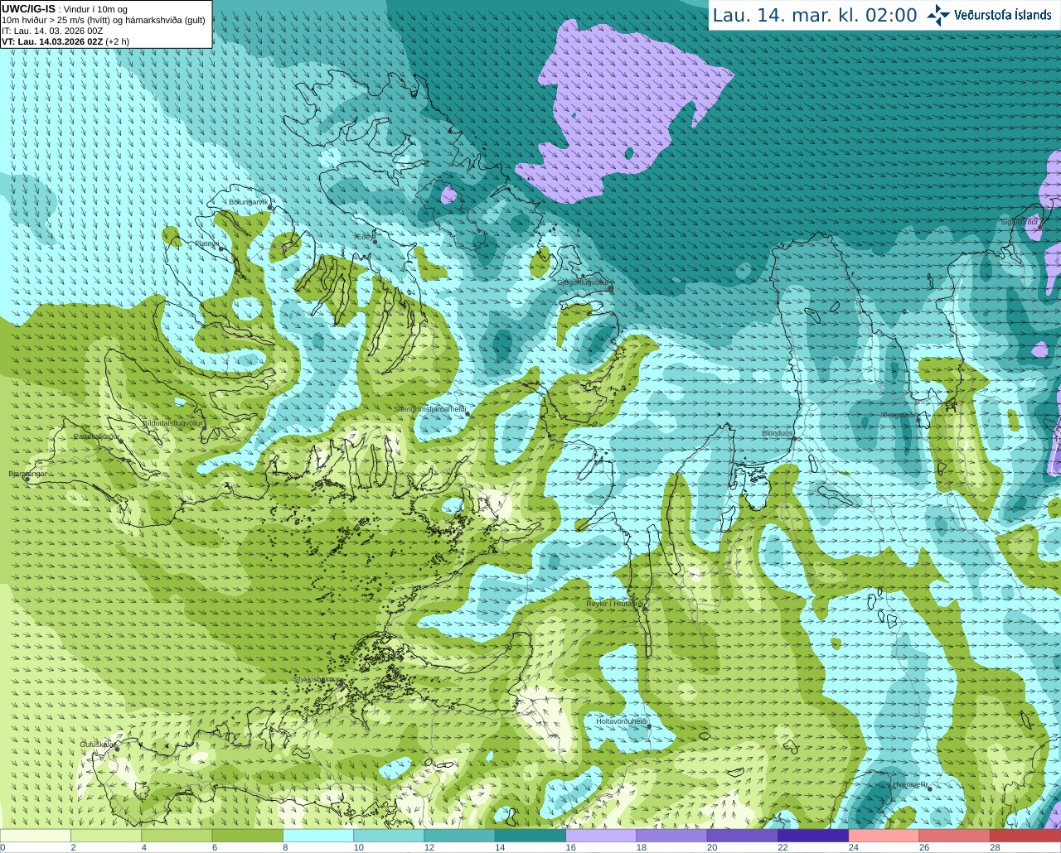Select the Stykkishólmur station label
This screenshot has height=853, width=1061.
317,679
